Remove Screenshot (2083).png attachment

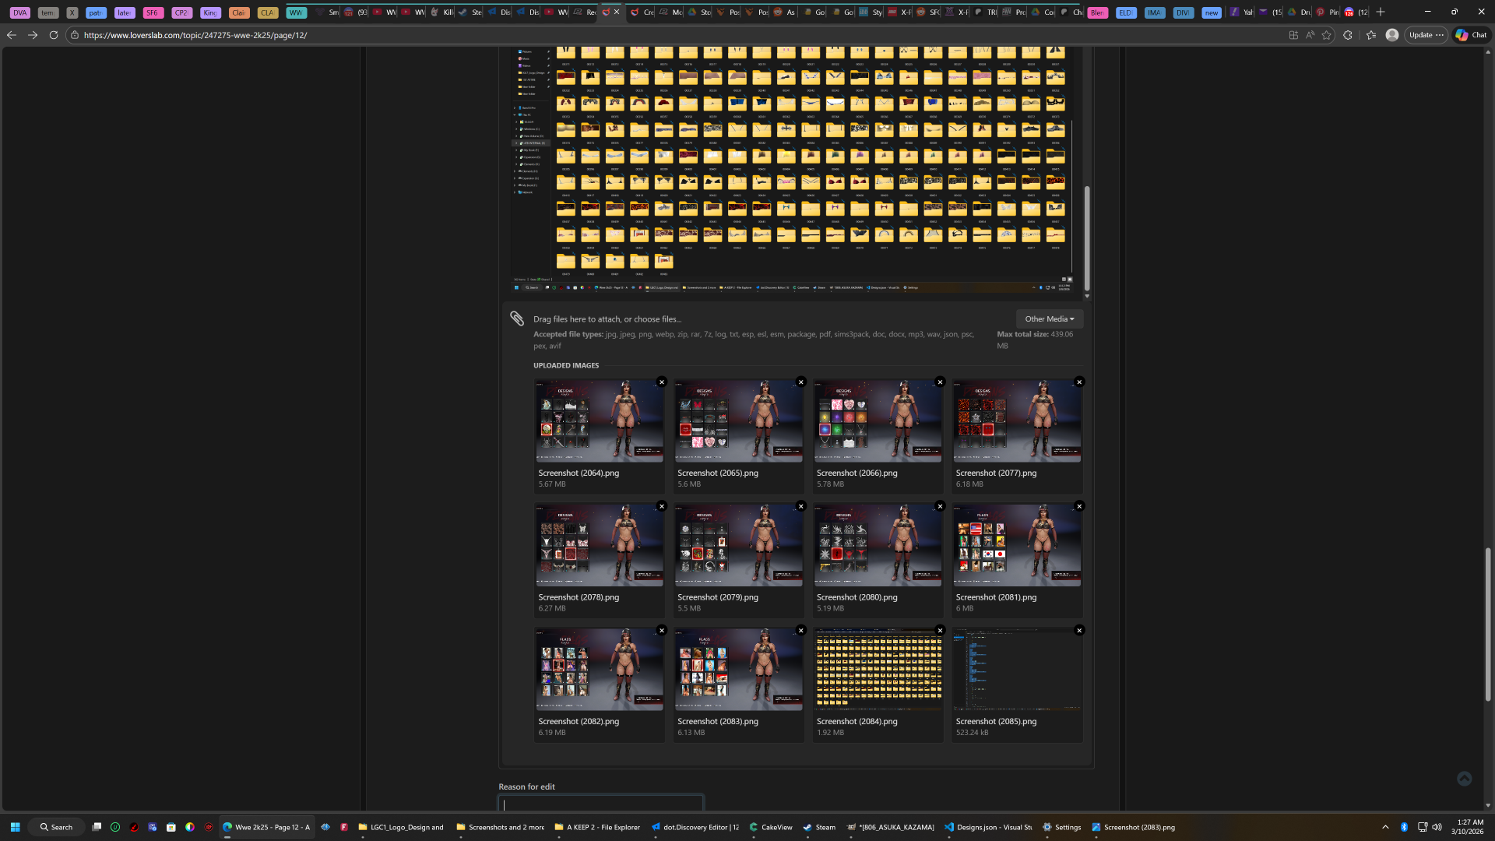coord(800,630)
